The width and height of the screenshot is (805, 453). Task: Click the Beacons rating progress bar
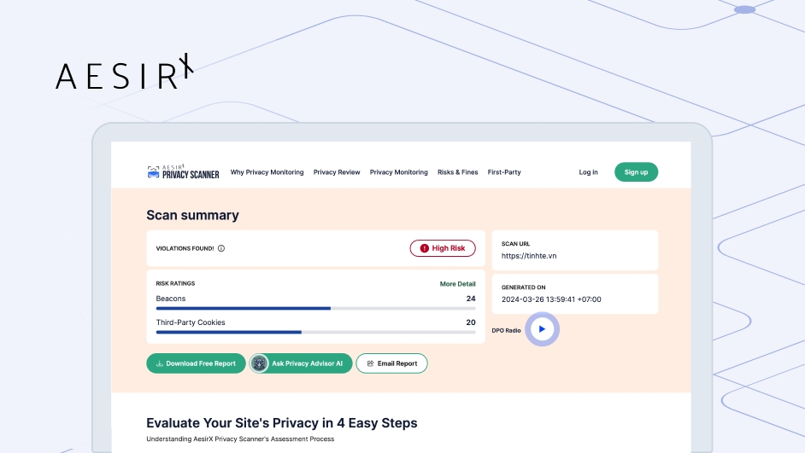coord(315,308)
